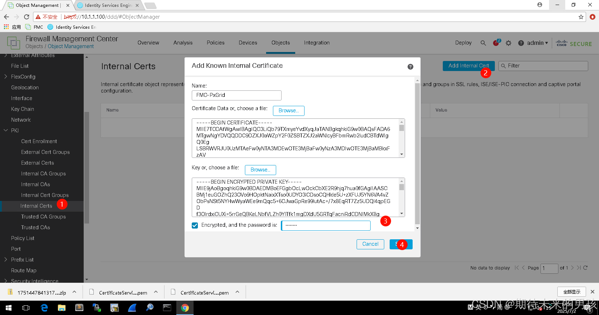The width and height of the screenshot is (599, 315).
Task: Click Browse for the certificate data file
Action: tap(289, 111)
